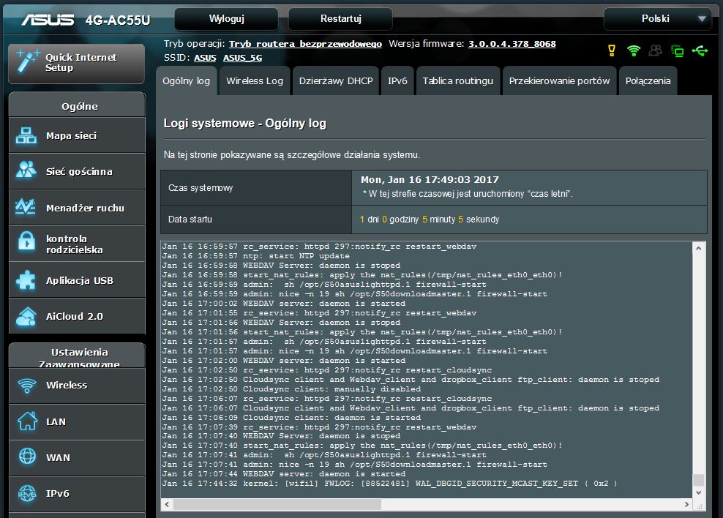This screenshot has width=723, height=518.
Task: Open WAN settings menu item
Action: [77, 457]
